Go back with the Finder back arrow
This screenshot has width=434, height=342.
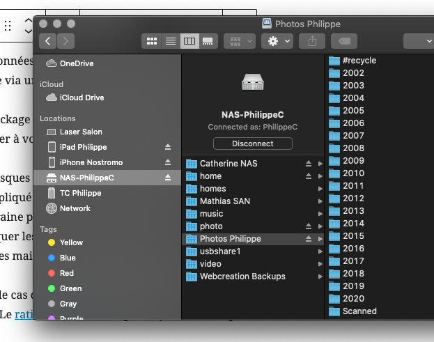coord(47,41)
